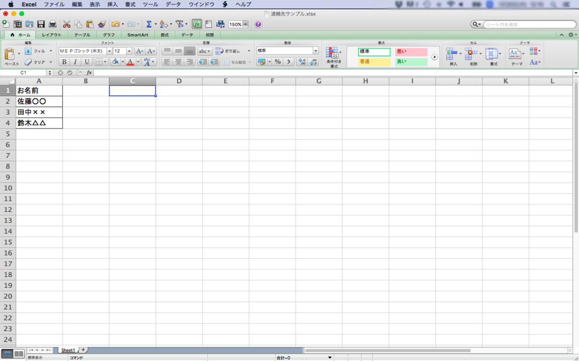Align cell text to the right
The height and width of the screenshot is (361, 579).
point(190,62)
